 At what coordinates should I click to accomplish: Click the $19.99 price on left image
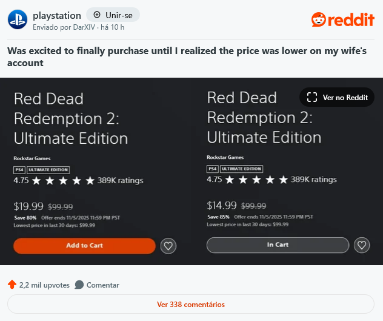28,206
